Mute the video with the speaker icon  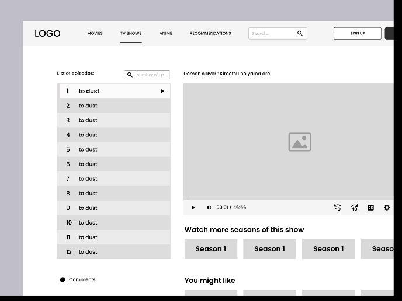(209, 208)
